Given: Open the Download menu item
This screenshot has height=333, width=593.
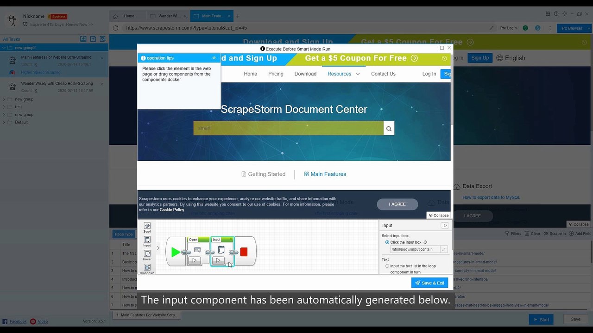Looking at the screenshot, I should click(x=305, y=74).
